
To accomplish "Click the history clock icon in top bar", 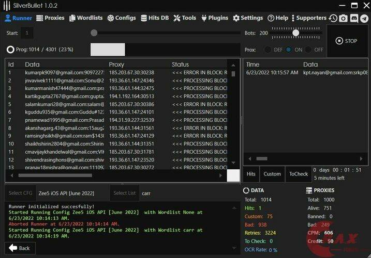I will tap(333, 18).
